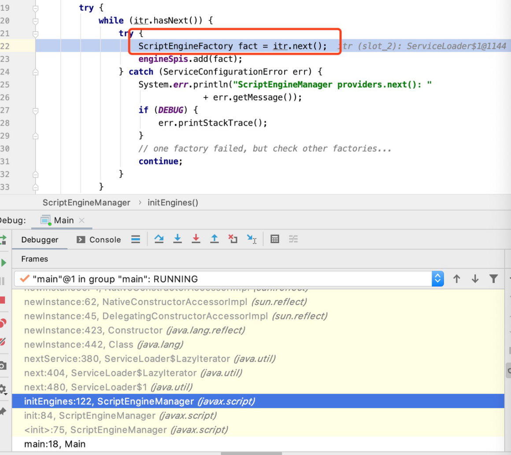Open View Breakpoints red circles icon
The height and width of the screenshot is (455, 511).
3,323
